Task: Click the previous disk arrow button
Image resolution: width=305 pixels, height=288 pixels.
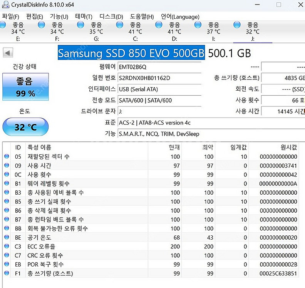Action: (8, 53)
